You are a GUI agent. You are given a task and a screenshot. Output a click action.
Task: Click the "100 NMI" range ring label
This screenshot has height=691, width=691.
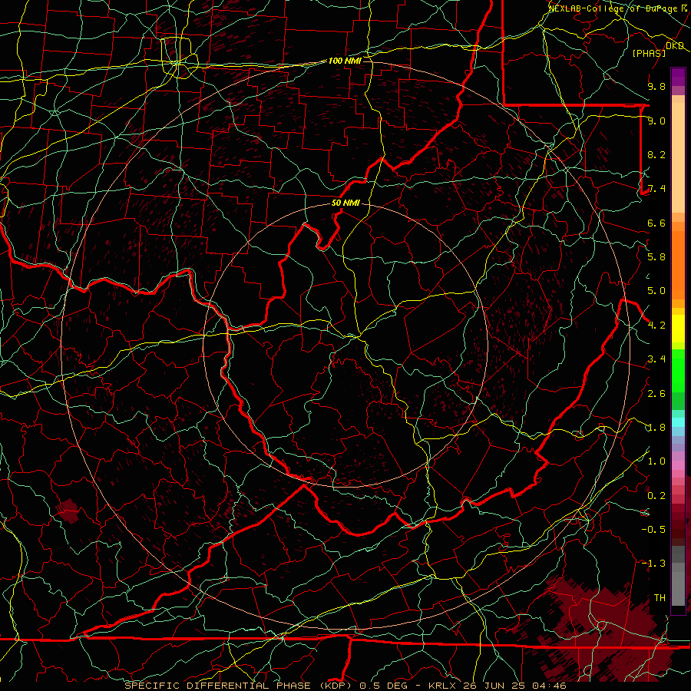click(345, 61)
